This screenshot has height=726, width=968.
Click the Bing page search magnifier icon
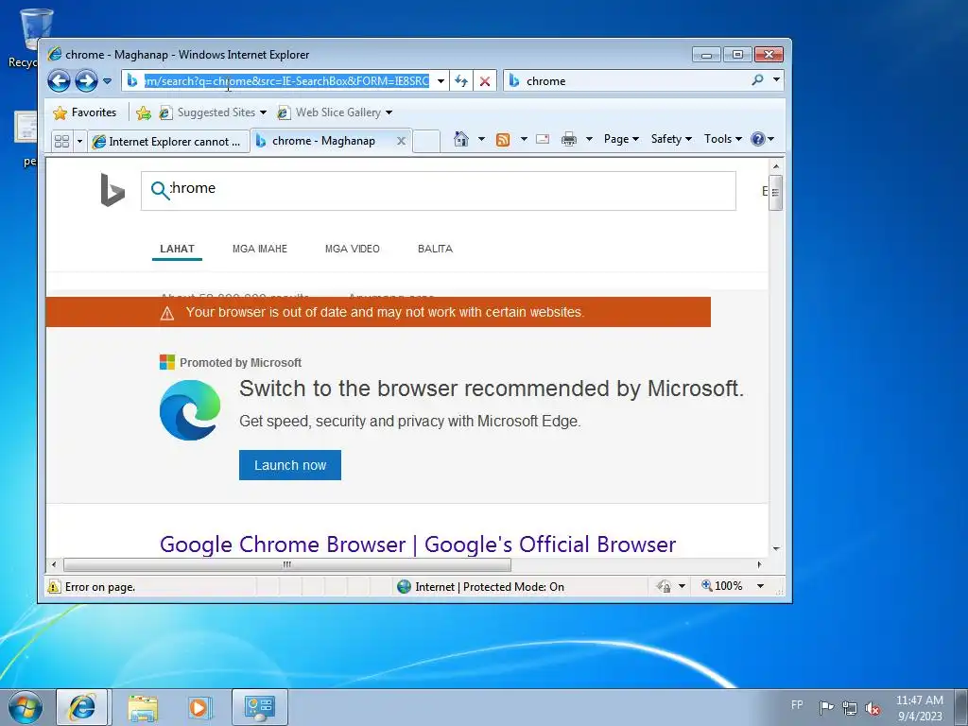point(160,190)
